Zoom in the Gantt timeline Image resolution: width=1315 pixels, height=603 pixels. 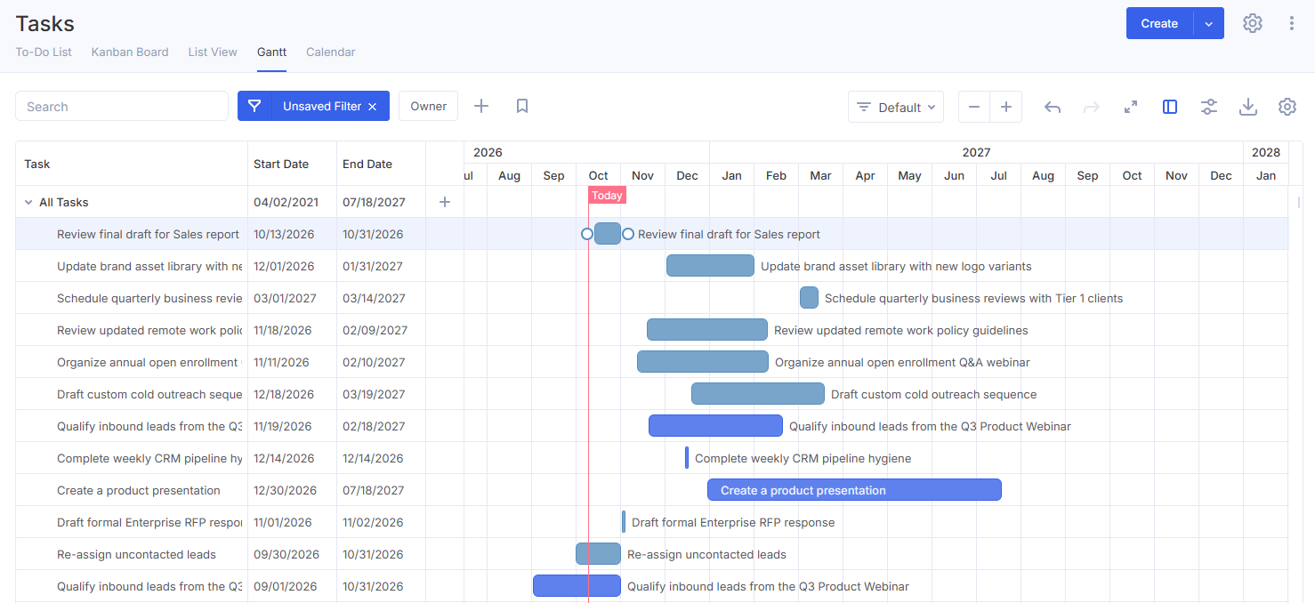point(1006,107)
